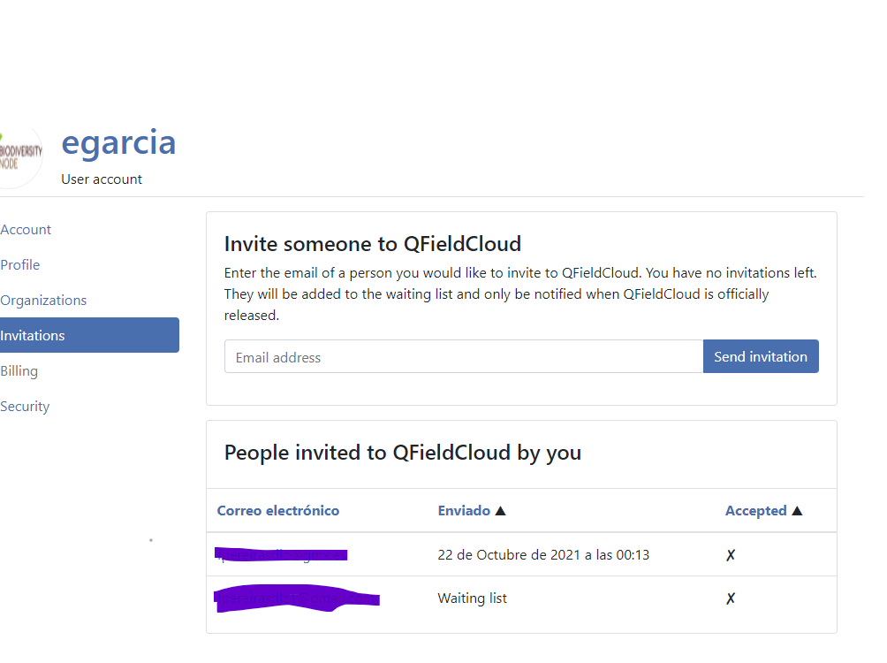Image resolution: width=887 pixels, height=663 pixels.
Task: Click the Send invitation button
Action: click(761, 357)
